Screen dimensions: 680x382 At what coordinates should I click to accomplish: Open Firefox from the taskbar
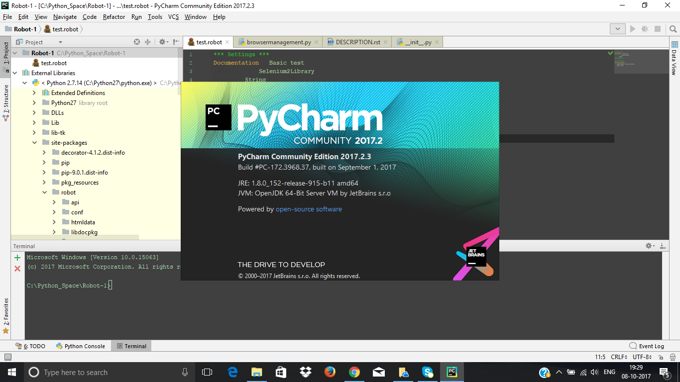(x=330, y=372)
